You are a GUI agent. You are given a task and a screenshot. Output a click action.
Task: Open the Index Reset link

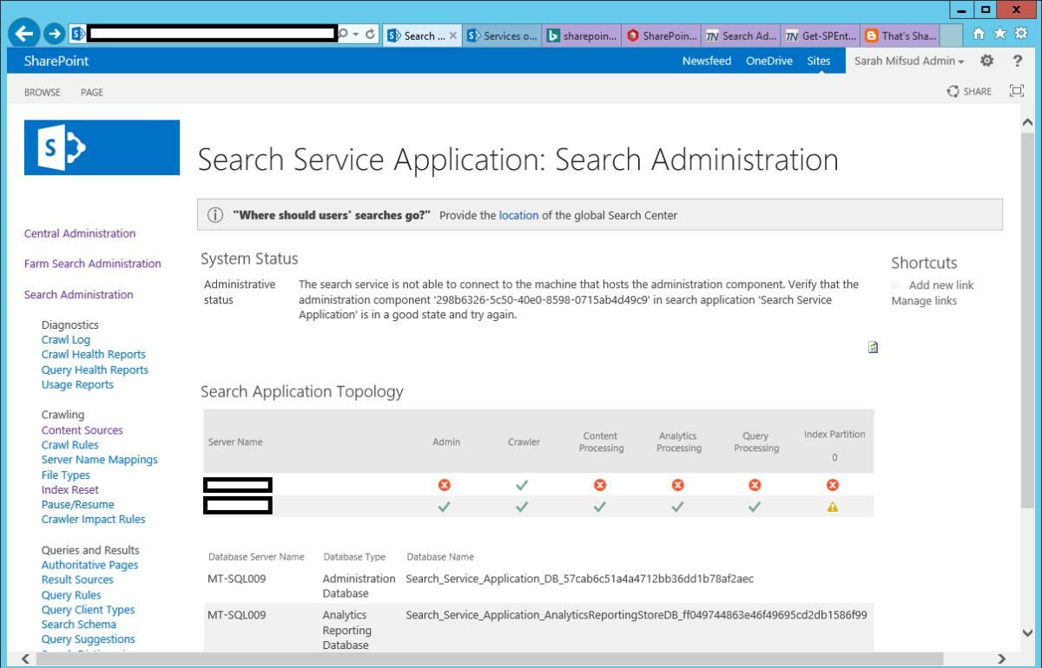pos(70,490)
